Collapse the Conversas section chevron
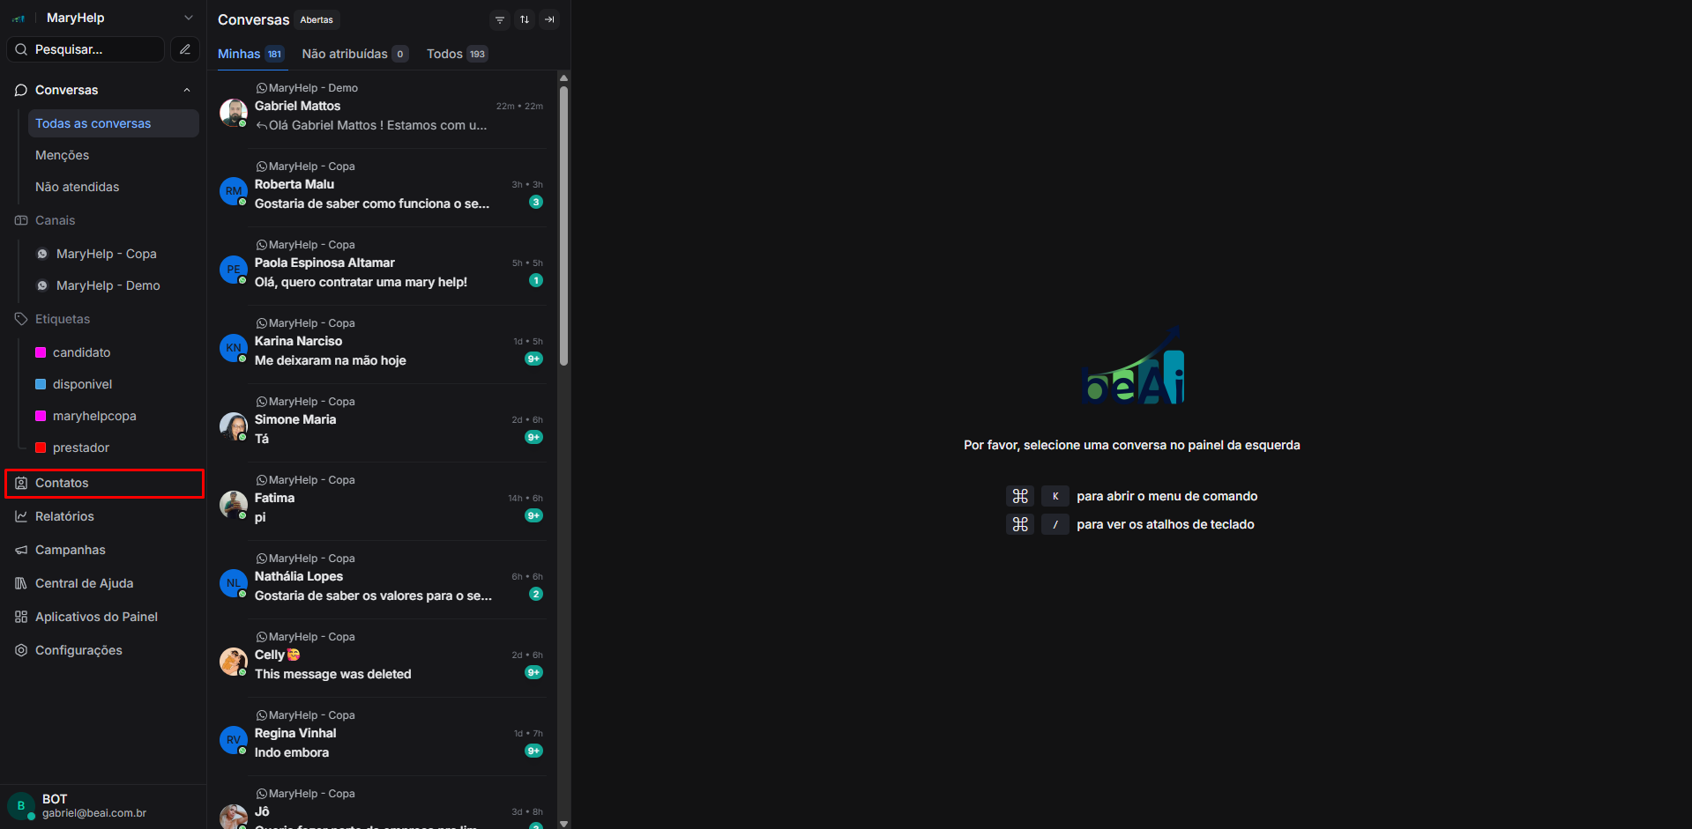 187,90
